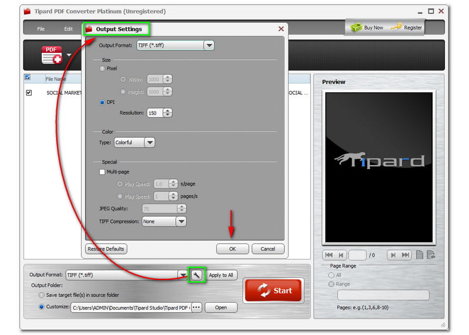Viewport: 469px width, 335px height.
Task: Browse output folder with the ellipsis button
Action: [x=196, y=307]
